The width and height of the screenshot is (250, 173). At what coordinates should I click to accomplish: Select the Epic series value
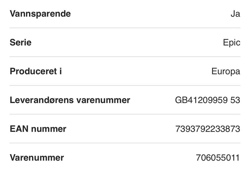232,42
